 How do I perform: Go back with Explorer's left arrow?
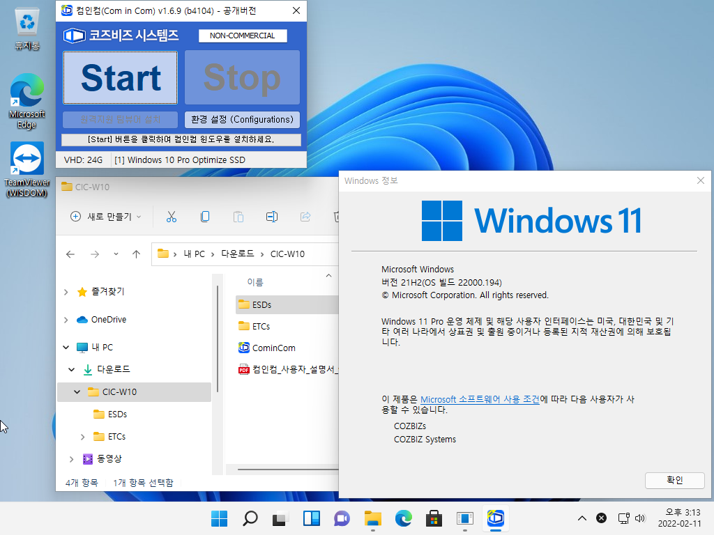click(70, 254)
